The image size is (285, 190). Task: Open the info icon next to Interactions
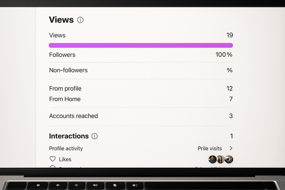95,136
